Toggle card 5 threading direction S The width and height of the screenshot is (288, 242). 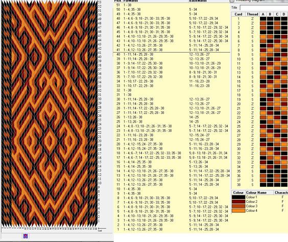(x=252, y=37)
